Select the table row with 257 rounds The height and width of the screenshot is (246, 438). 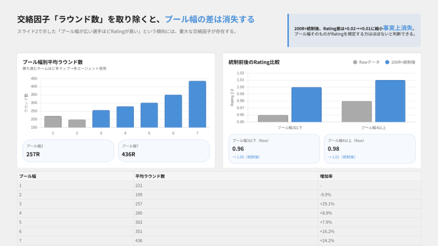[219, 204]
